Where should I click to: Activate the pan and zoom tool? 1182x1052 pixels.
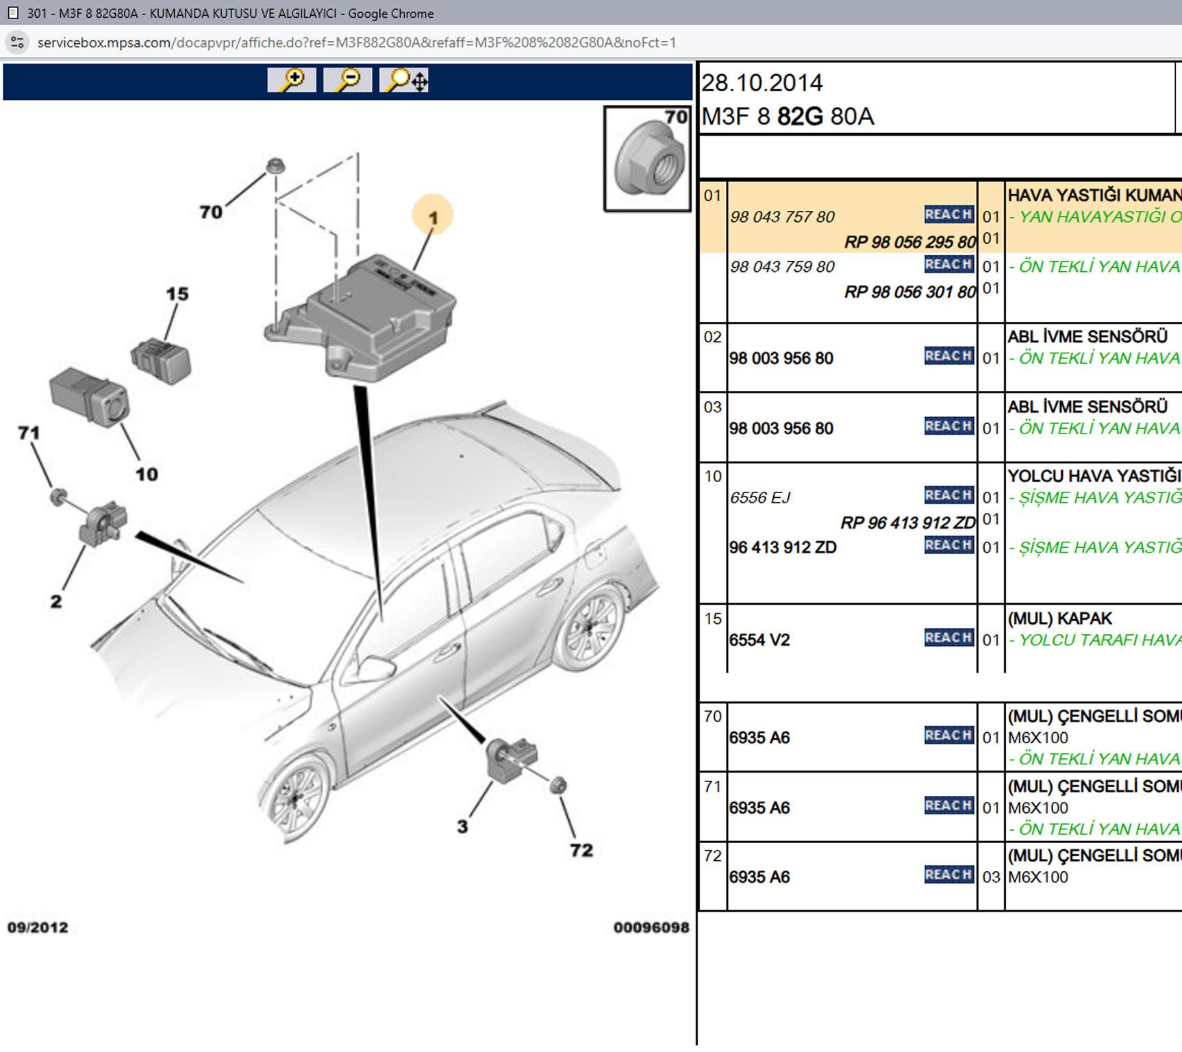[405, 80]
